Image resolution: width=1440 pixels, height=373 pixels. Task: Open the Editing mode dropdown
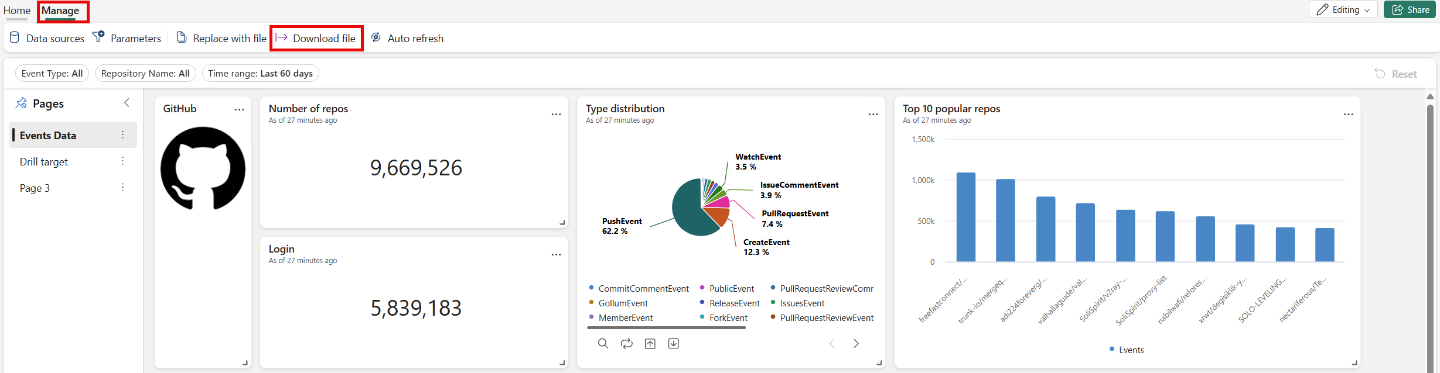(1343, 10)
